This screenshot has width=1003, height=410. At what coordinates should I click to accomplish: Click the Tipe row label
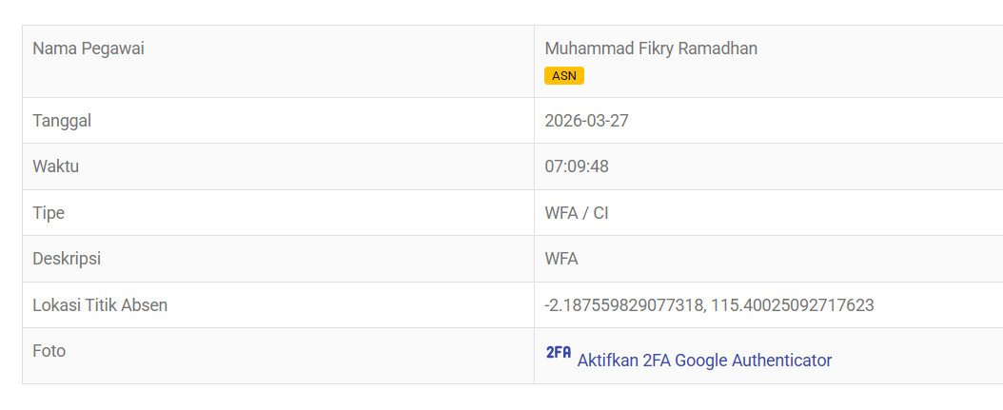tap(49, 213)
